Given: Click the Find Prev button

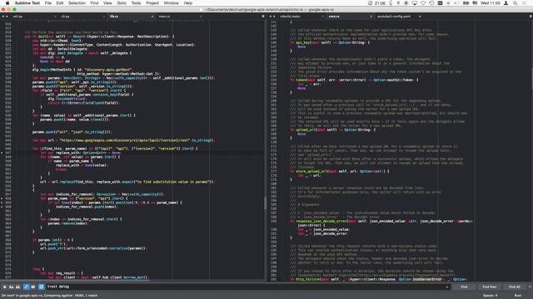Looking at the screenshot, I should (489, 287).
